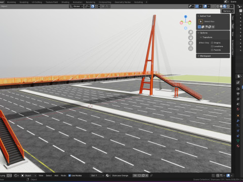Open the Screencast Keys sidebar tab
The height and width of the screenshot is (182, 243).
(233, 48)
